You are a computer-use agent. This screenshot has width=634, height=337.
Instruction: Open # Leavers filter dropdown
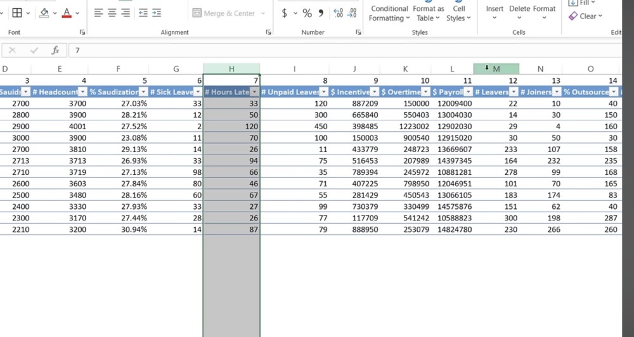pyautogui.click(x=514, y=92)
